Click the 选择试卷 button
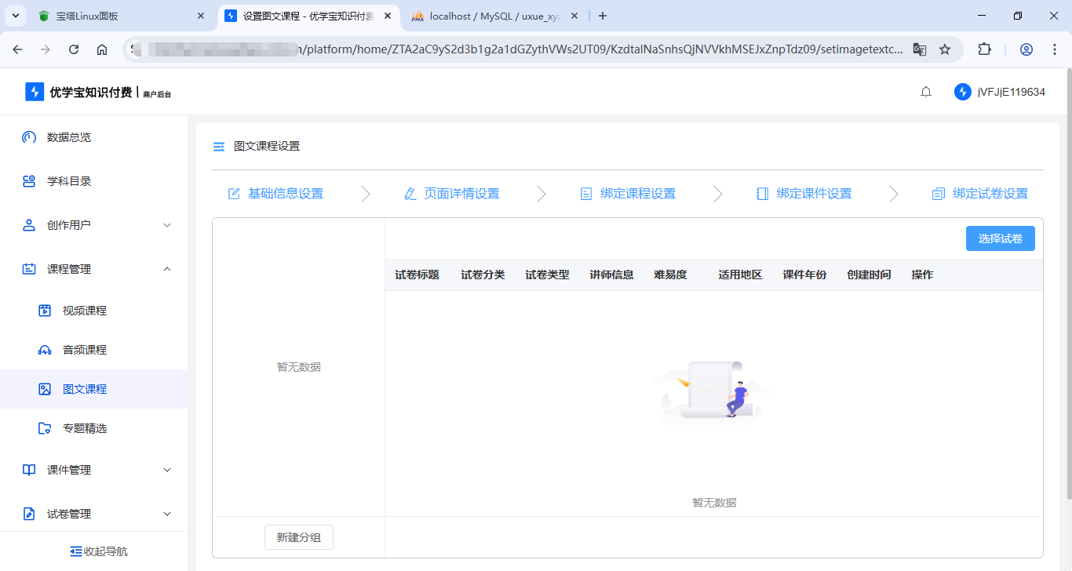The width and height of the screenshot is (1072, 571). pyautogui.click(x=1001, y=238)
